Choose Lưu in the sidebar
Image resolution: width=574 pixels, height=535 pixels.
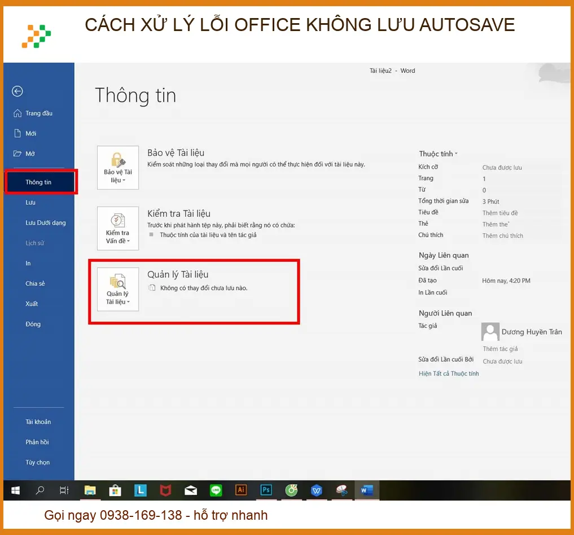point(30,203)
